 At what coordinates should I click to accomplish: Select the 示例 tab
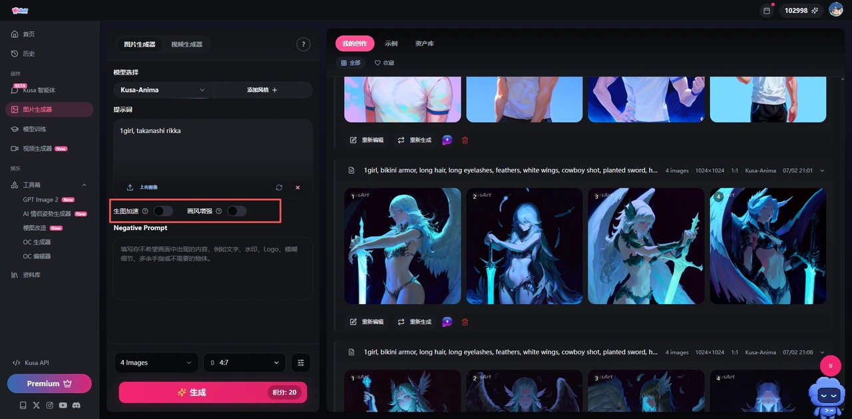pos(391,43)
